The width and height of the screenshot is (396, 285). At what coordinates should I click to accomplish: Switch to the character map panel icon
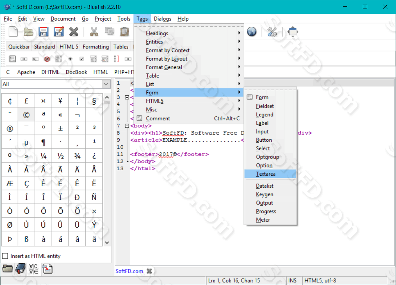click(x=33, y=269)
